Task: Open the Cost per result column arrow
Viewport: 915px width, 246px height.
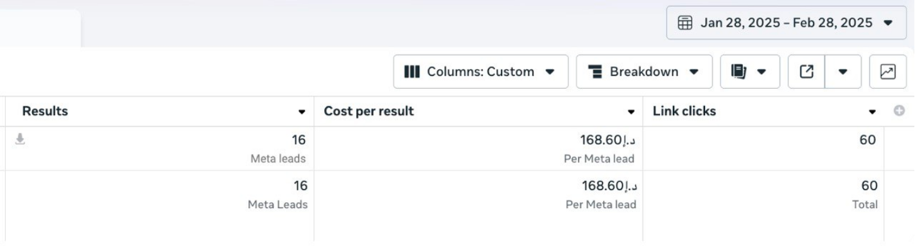Action: [631, 112]
